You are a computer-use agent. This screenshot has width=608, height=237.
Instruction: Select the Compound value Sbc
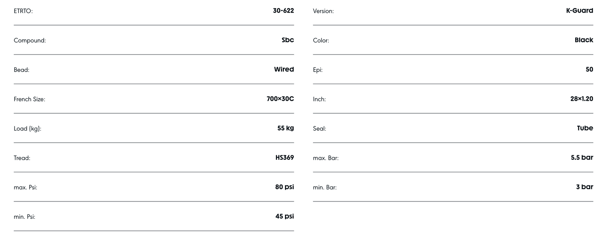coord(288,40)
